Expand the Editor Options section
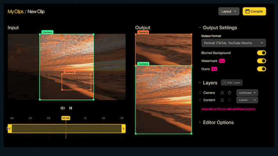 point(200,122)
